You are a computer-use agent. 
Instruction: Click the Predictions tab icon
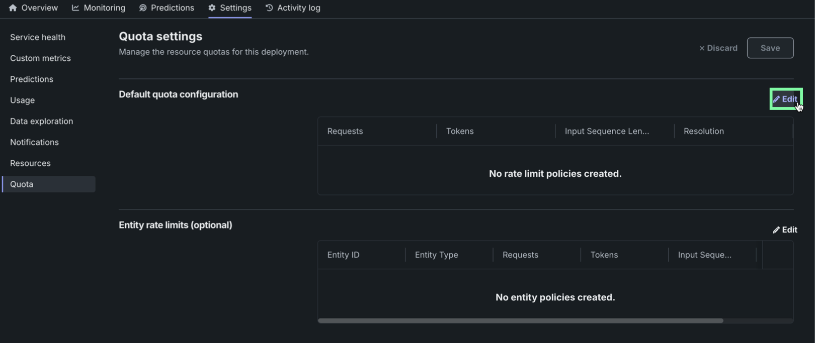[x=143, y=8]
